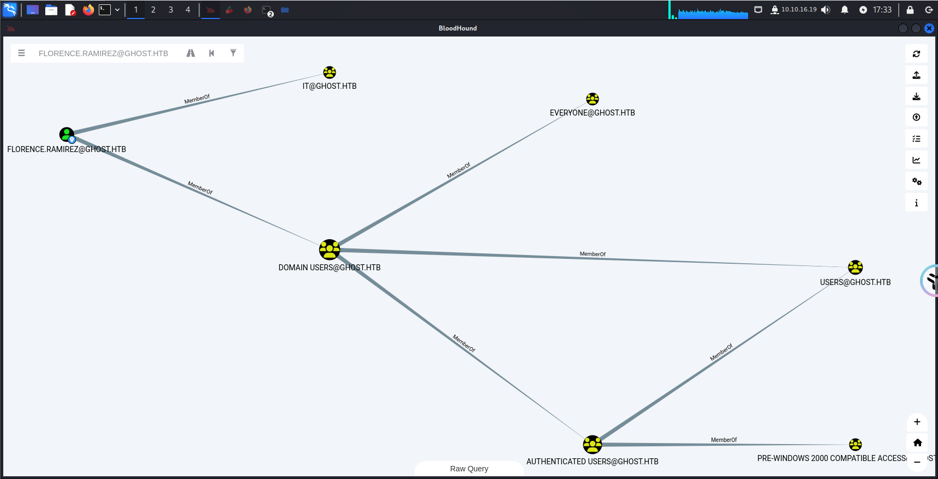Image resolution: width=938 pixels, height=479 pixels.
Task: Click the Import Graph download icon
Action: (x=916, y=96)
